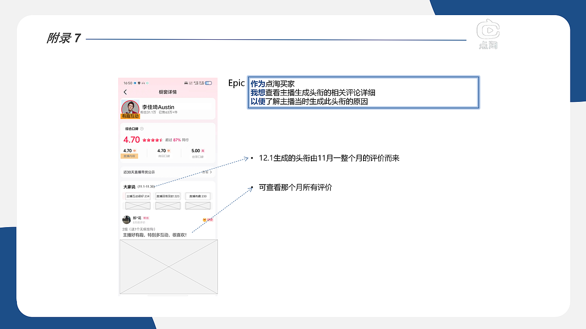Expand 近30天直播带货公示 via its chevron
This screenshot has height=329, width=586.
point(211,172)
